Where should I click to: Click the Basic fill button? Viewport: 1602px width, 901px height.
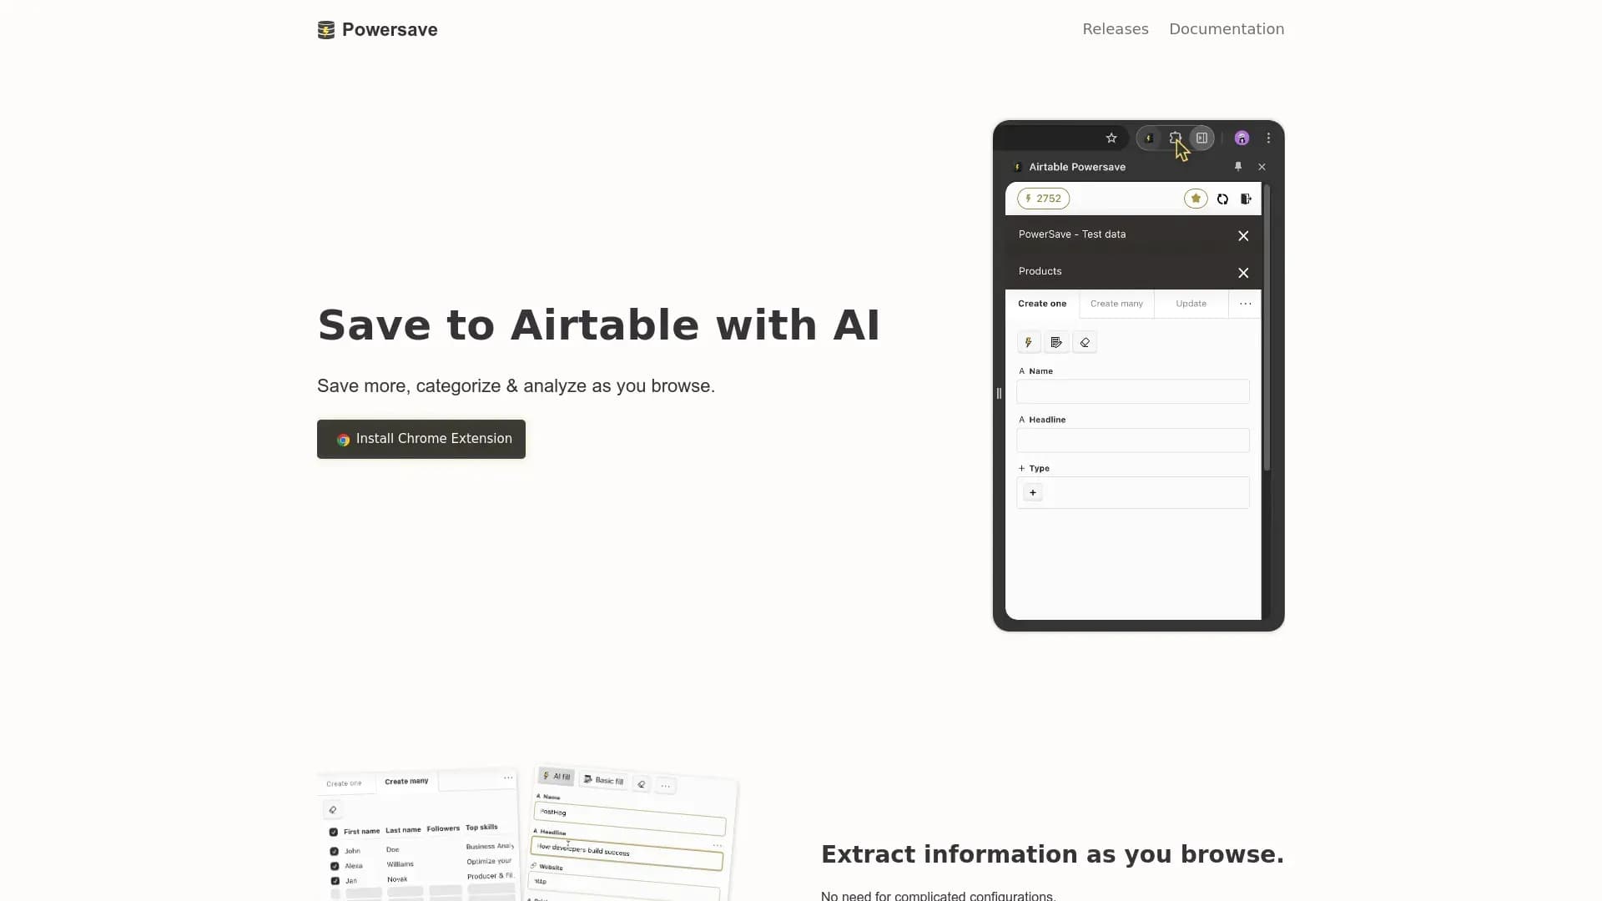pos(603,780)
